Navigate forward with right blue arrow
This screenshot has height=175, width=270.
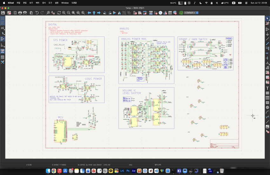pyautogui.click(x=99, y=13)
